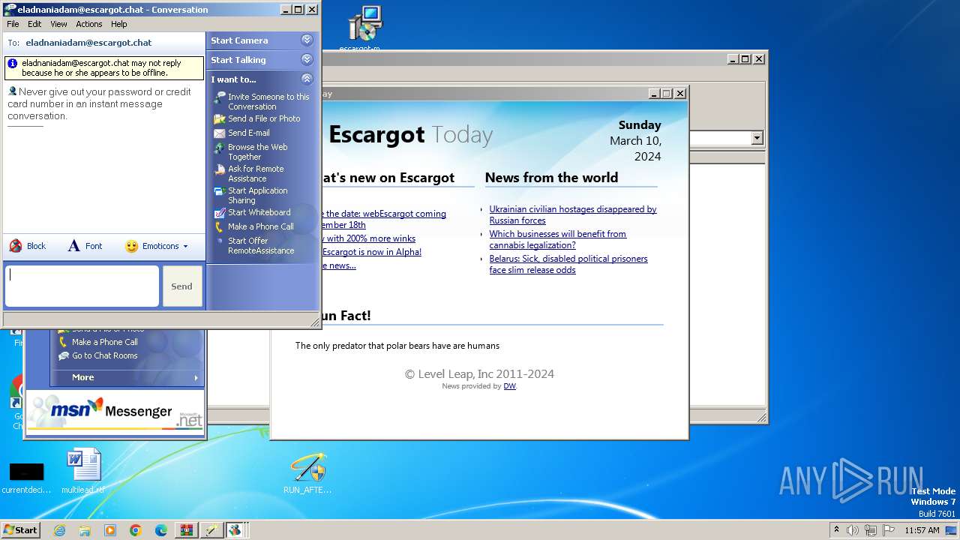960x540 pixels.
Task: Click the Make a Phone Call icon in conversation
Action: point(219,226)
